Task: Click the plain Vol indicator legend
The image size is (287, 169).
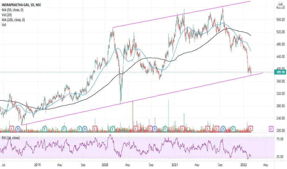Action: [4, 25]
